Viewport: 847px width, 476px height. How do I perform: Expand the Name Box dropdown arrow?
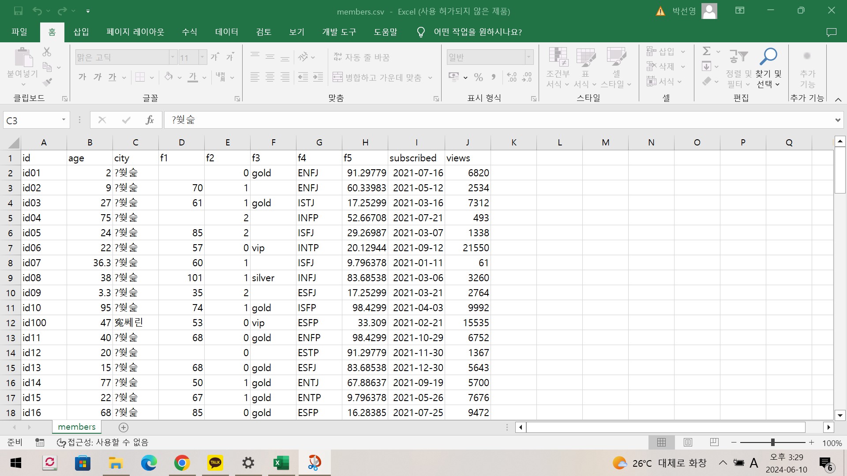[64, 120]
